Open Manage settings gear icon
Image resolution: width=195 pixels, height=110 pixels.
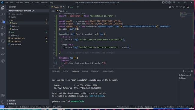[x=3, y=102]
